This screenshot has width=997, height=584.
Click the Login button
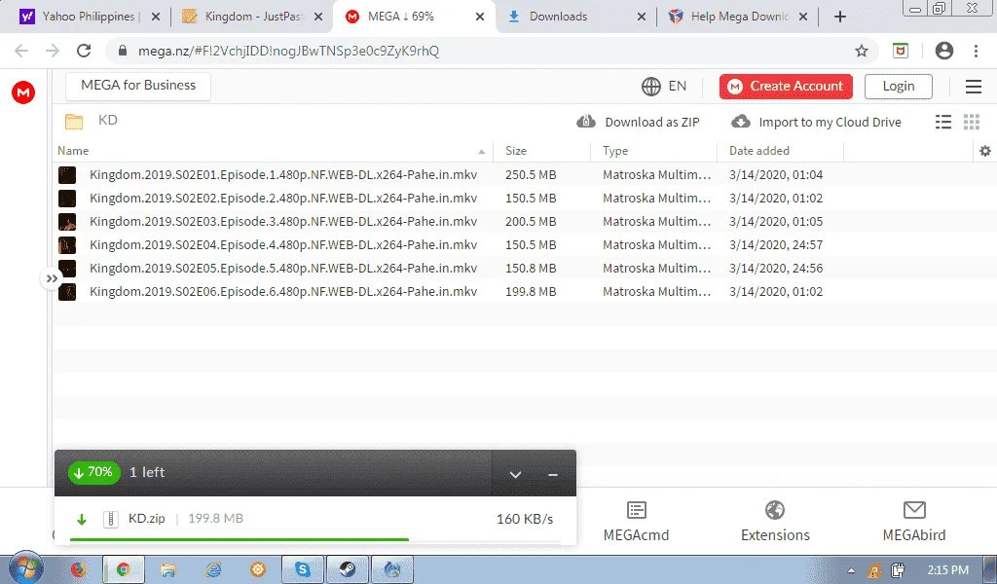tap(899, 87)
